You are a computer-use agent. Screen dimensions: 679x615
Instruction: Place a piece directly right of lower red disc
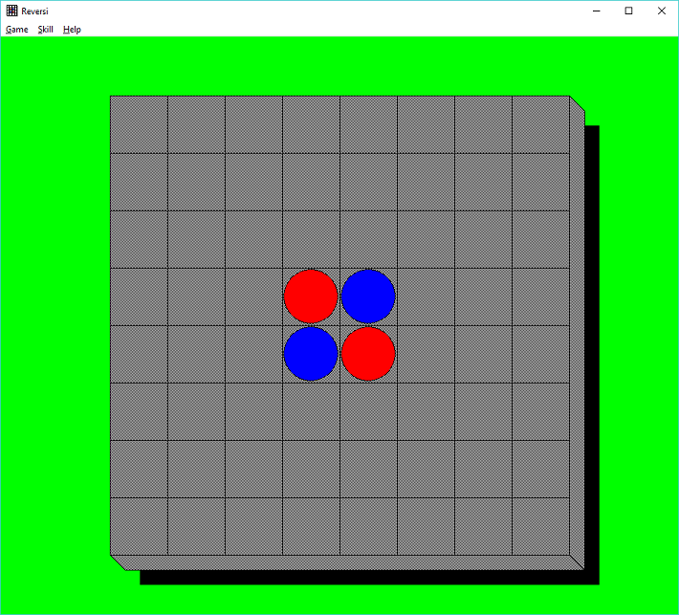[x=427, y=354]
